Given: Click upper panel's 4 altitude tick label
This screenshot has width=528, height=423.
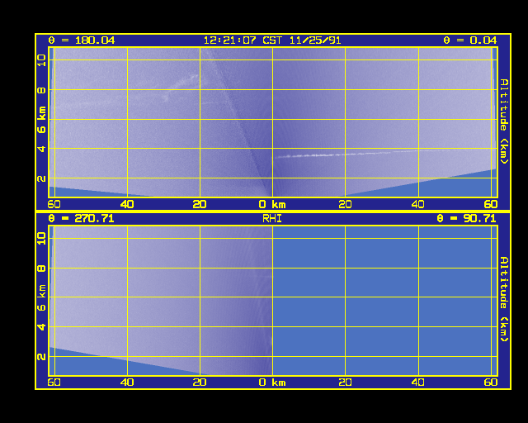Looking at the screenshot, I should [41, 149].
